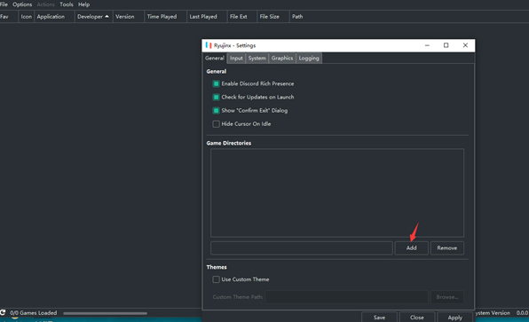
Task: Switch to the Graphics tab
Action: [282, 58]
